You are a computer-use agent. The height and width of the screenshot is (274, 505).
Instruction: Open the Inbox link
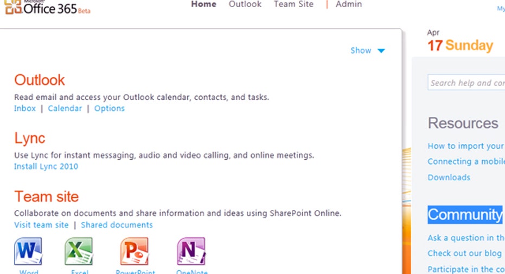25,108
